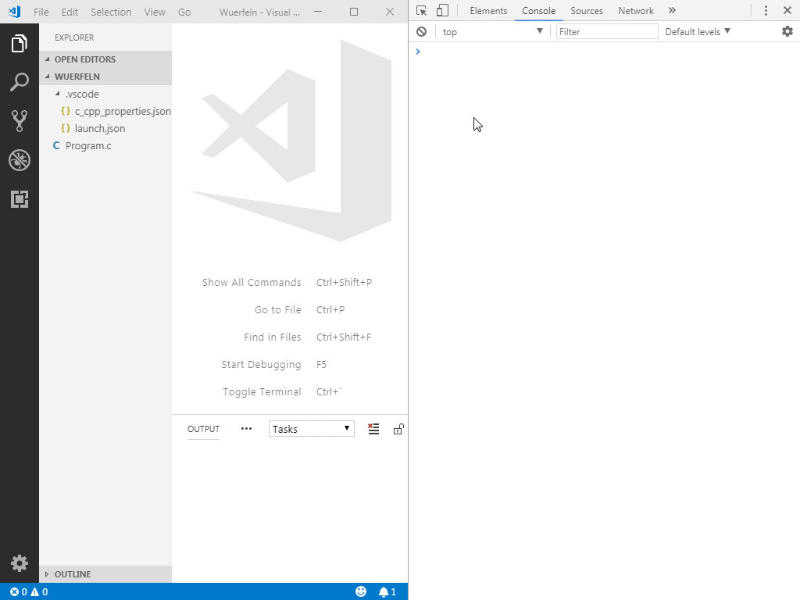The image size is (800, 600).
Task: Open the Extensions view icon
Action: (x=19, y=199)
